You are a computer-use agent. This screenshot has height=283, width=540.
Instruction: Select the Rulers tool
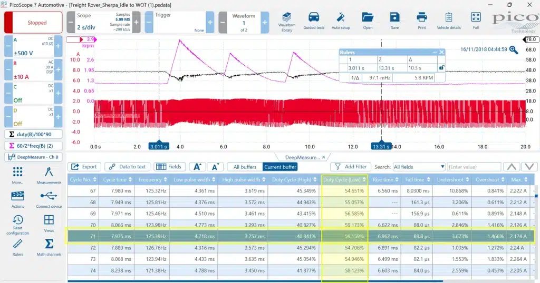(17, 248)
